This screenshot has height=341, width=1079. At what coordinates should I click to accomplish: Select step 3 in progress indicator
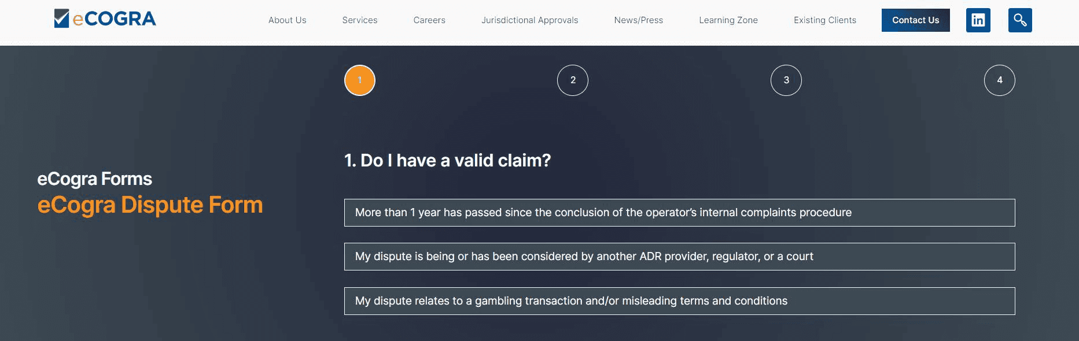[786, 80]
